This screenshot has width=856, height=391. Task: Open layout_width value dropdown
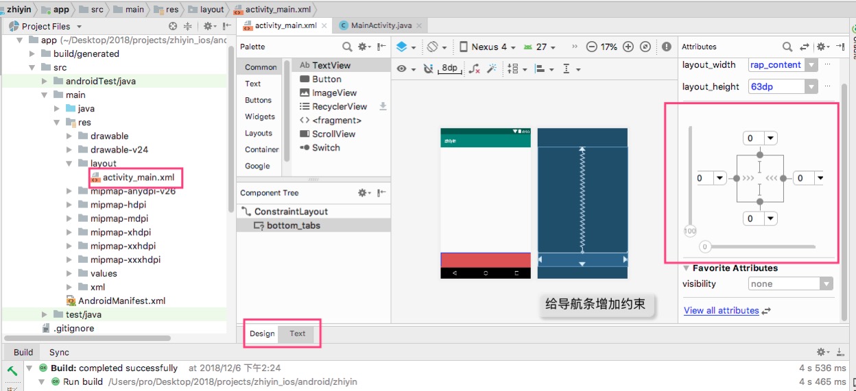click(x=811, y=64)
